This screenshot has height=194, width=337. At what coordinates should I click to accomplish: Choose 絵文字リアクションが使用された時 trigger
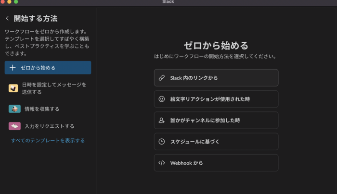point(216,99)
